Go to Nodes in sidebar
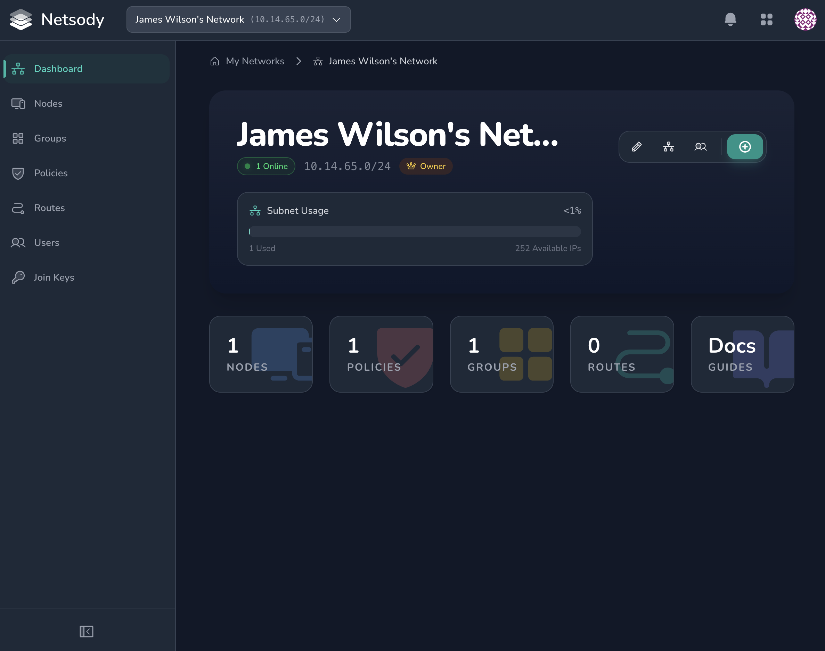This screenshot has width=825, height=651. click(x=86, y=103)
